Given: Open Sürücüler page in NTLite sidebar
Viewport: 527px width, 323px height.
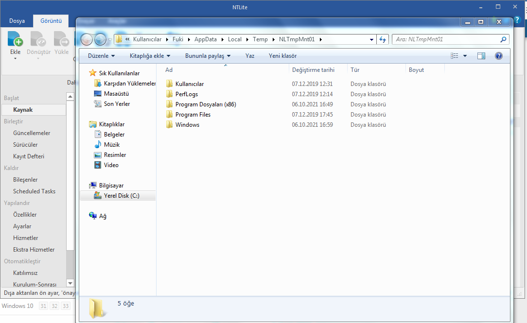Looking at the screenshot, I should pyautogui.click(x=25, y=145).
